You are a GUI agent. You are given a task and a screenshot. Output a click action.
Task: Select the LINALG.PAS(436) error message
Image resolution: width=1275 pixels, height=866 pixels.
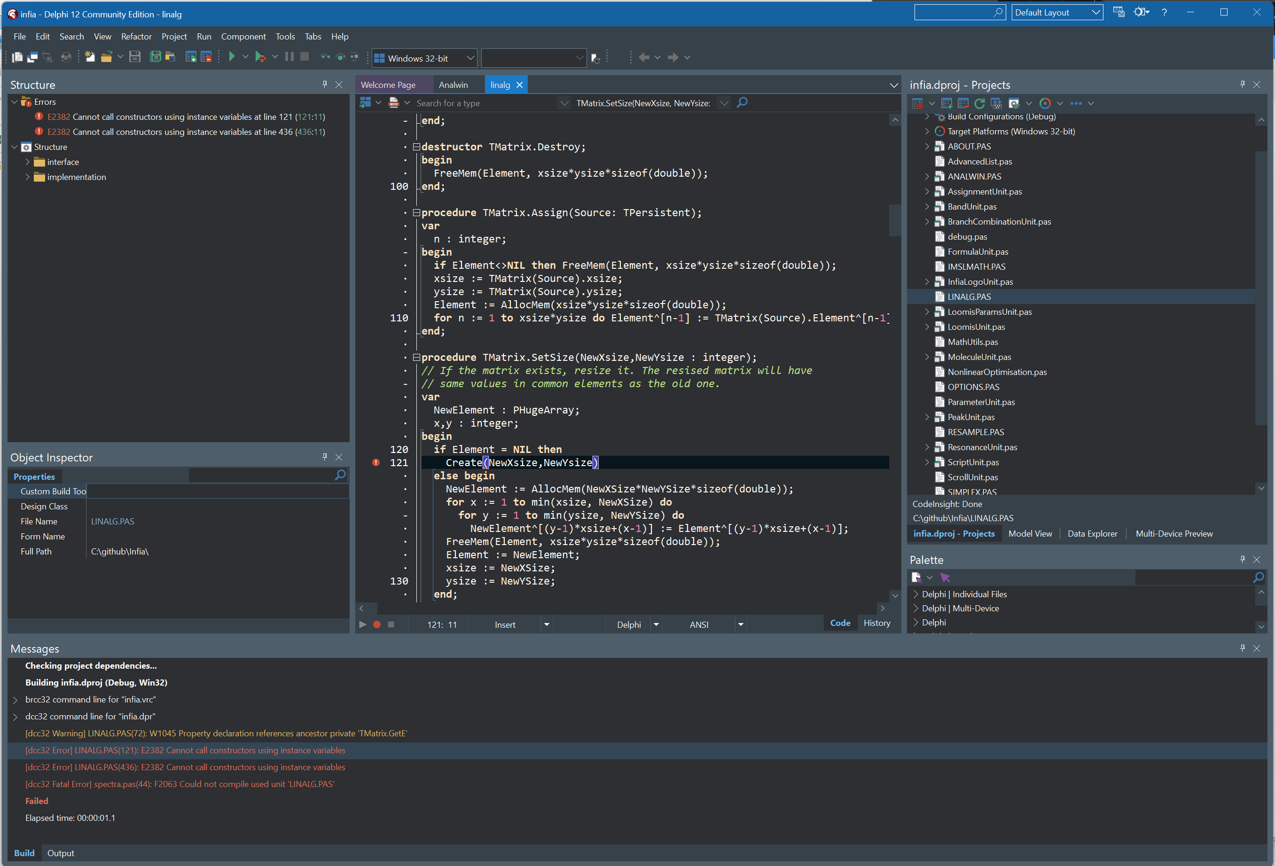click(x=185, y=767)
